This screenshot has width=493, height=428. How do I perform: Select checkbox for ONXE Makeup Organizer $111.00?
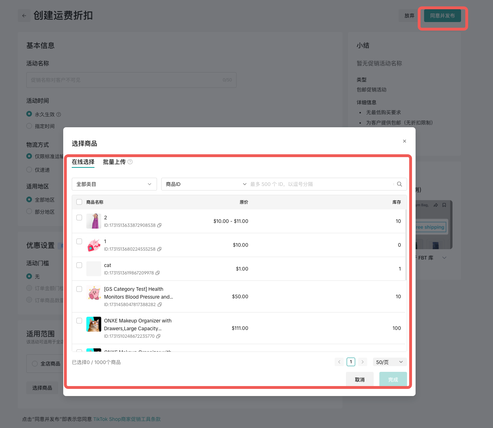79,321
